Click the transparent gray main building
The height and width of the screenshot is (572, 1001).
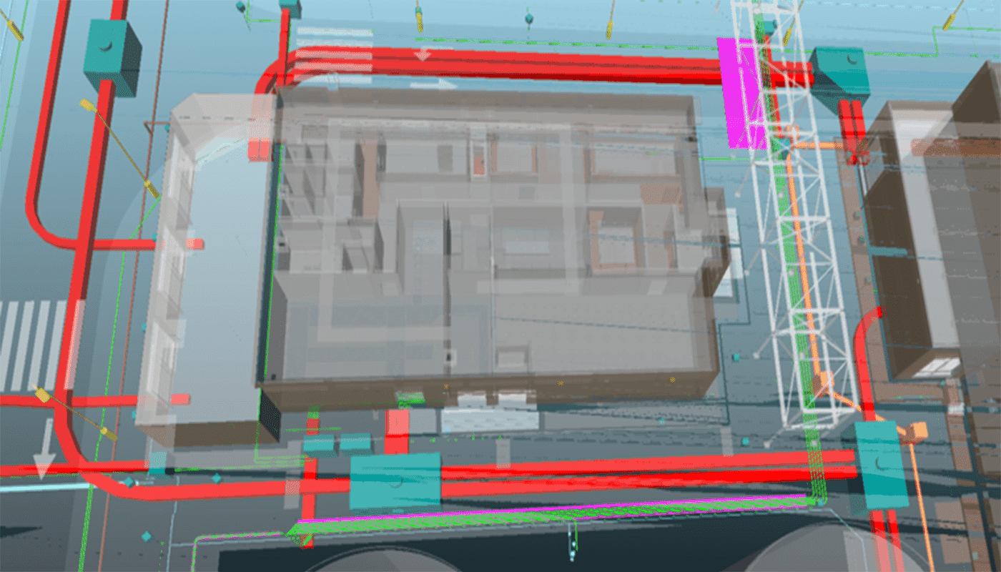(486, 243)
